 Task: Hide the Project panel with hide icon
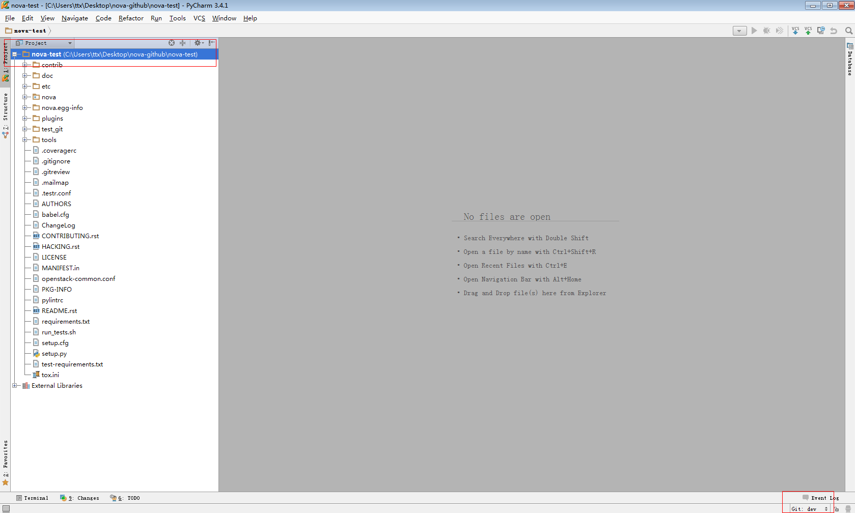[x=212, y=43]
